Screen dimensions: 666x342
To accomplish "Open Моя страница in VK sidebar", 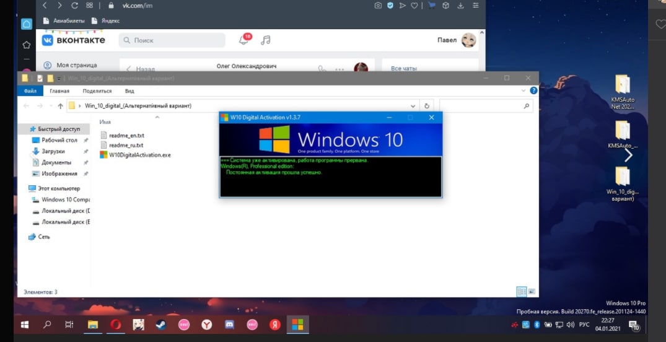I will point(71,65).
